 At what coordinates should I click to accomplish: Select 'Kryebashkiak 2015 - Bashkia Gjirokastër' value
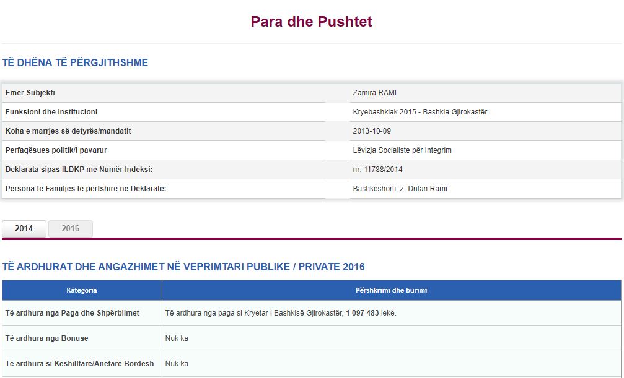click(x=420, y=112)
